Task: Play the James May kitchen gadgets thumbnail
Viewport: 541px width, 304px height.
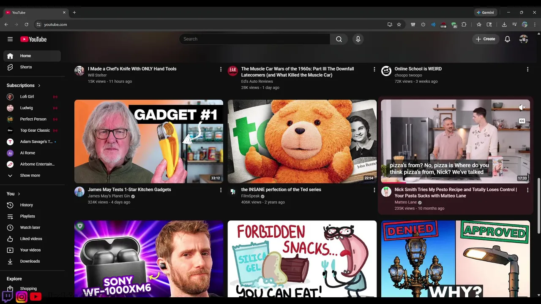Action: (x=149, y=141)
